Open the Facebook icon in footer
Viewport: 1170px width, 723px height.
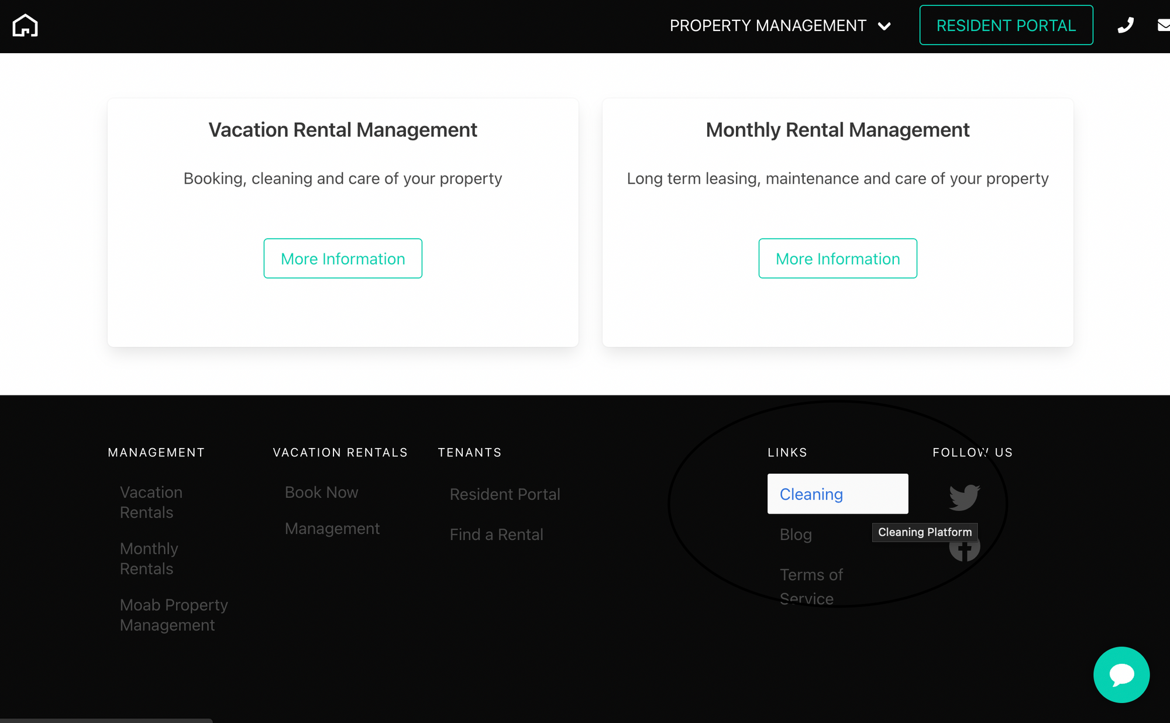(965, 548)
